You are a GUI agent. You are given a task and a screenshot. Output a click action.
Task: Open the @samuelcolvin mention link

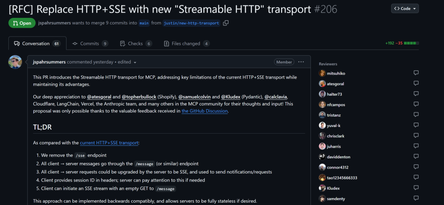tap(194, 97)
